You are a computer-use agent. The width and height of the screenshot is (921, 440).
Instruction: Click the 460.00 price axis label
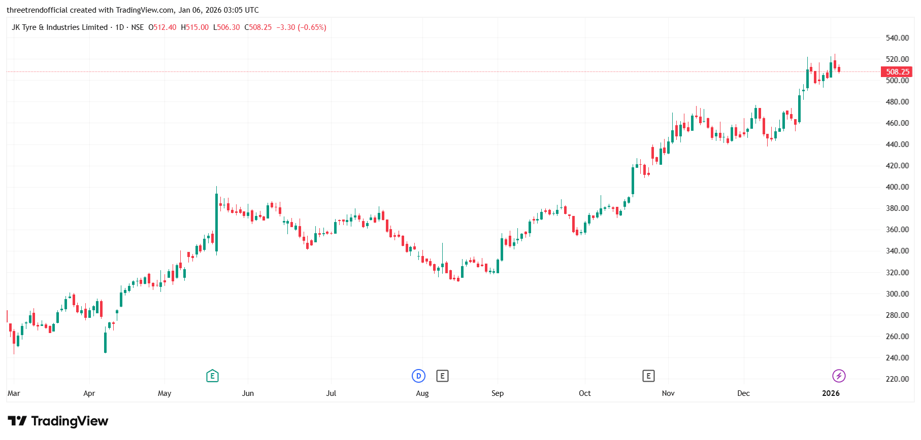coord(897,123)
